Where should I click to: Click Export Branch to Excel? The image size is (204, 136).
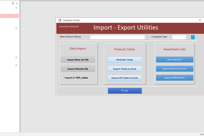click(174, 69)
